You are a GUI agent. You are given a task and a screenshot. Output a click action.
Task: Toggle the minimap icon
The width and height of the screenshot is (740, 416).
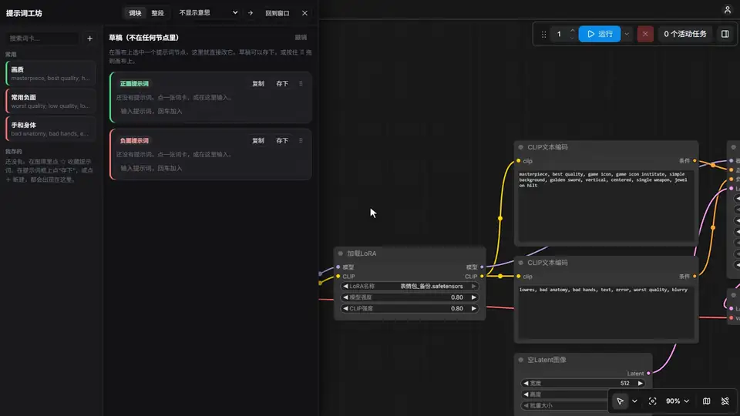pos(707,401)
